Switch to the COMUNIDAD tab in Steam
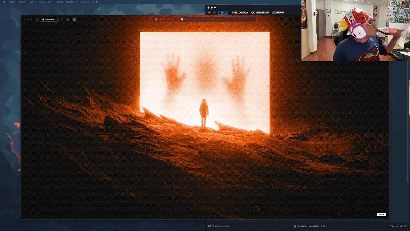 260,13
